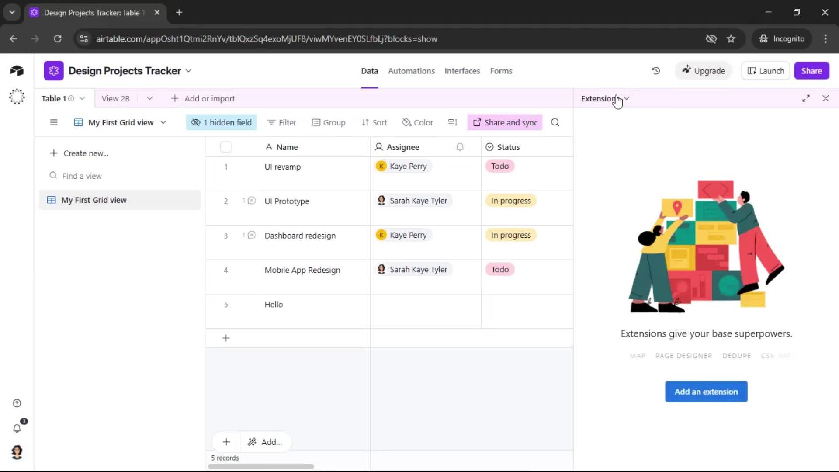Open the 1 hidden field toggle
Screen dimensions: 839x472
(221, 122)
